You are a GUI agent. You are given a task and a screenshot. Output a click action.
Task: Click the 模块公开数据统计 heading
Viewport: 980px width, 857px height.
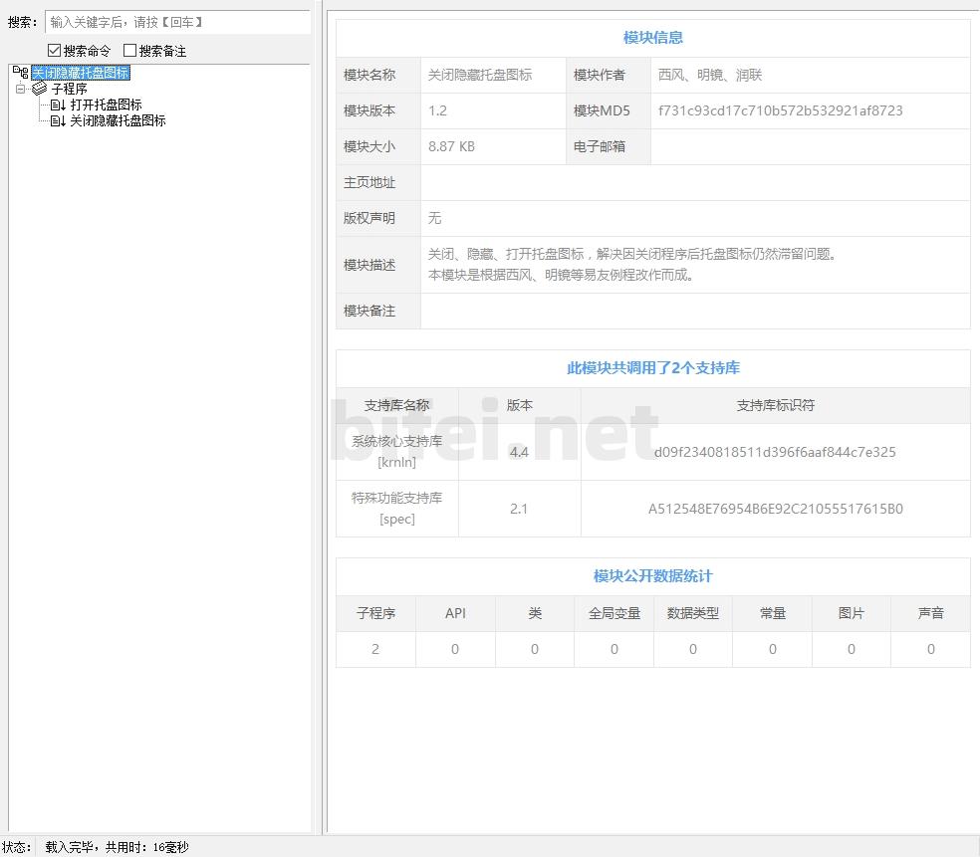click(x=652, y=576)
